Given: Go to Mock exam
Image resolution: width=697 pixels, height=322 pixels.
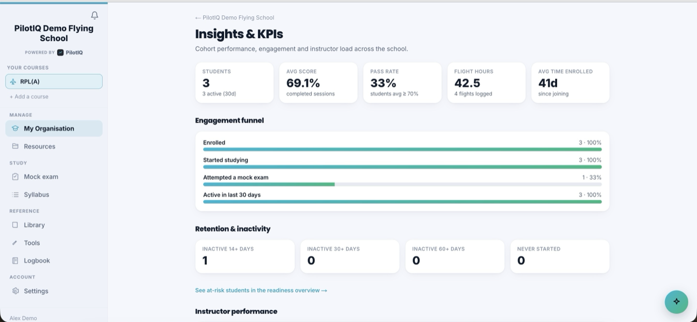Looking at the screenshot, I should tap(54, 176).
